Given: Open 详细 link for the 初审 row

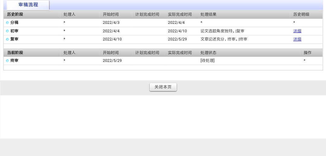Looking at the screenshot, I should pyautogui.click(x=297, y=31).
